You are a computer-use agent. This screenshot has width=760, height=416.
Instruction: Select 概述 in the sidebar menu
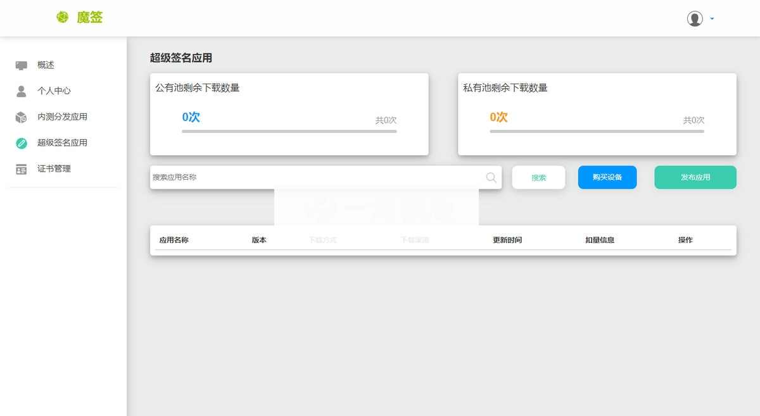click(x=46, y=64)
